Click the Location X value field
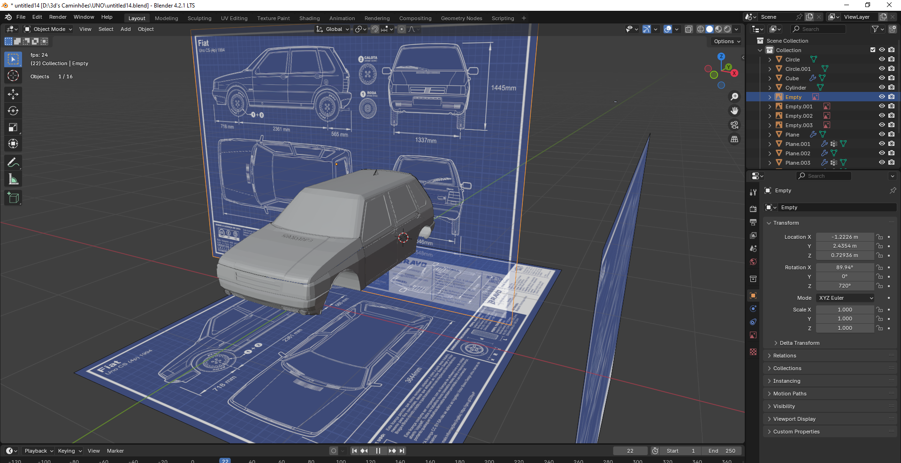 click(844, 237)
